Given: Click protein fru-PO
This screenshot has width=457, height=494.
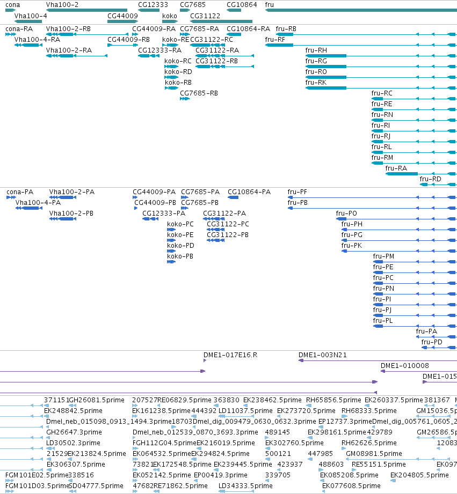Looking at the screenshot, I should (x=346, y=213).
